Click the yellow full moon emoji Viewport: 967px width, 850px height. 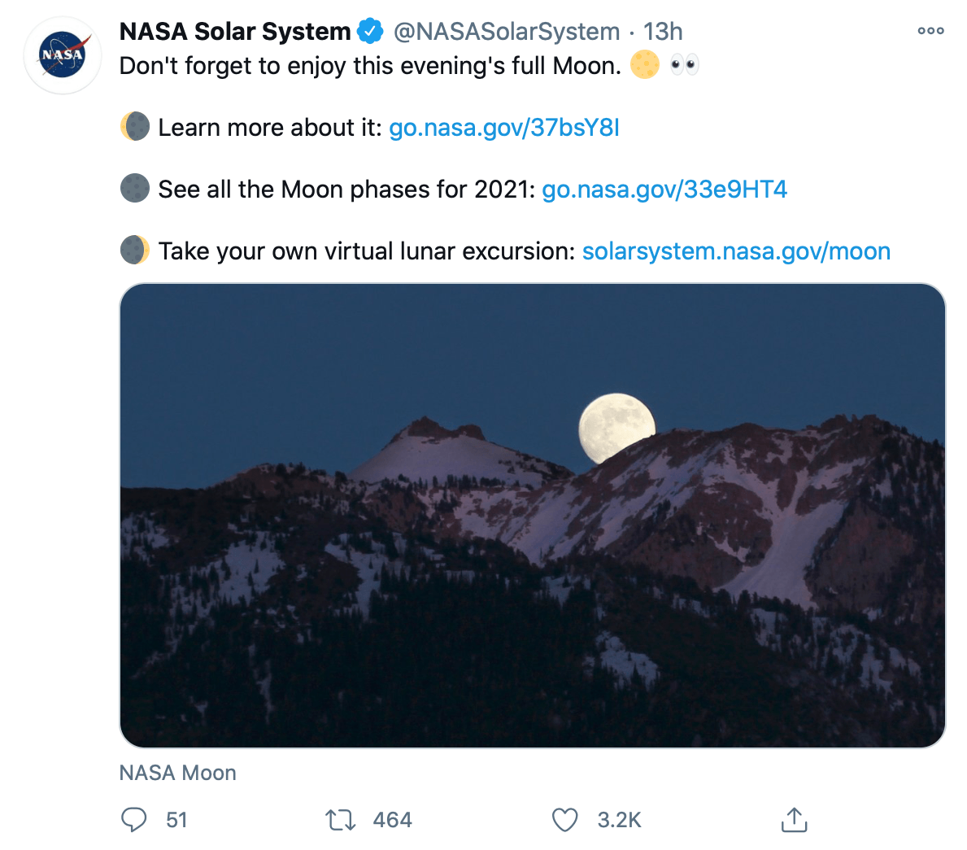(x=645, y=65)
